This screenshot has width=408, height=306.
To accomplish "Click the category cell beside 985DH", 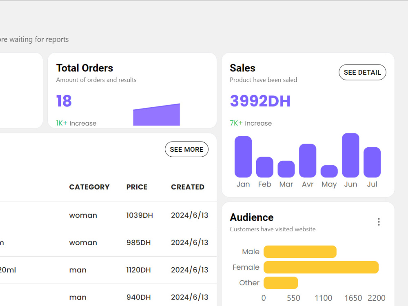I will click(83, 243).
